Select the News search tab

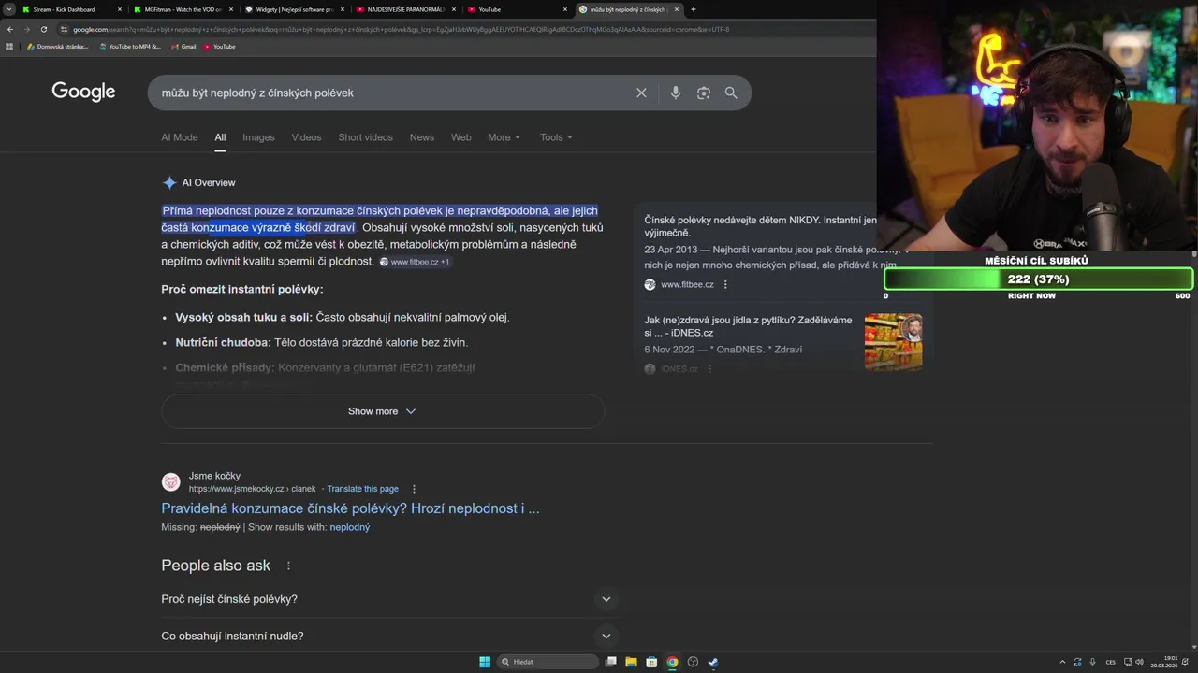click(x=421, y=137)
